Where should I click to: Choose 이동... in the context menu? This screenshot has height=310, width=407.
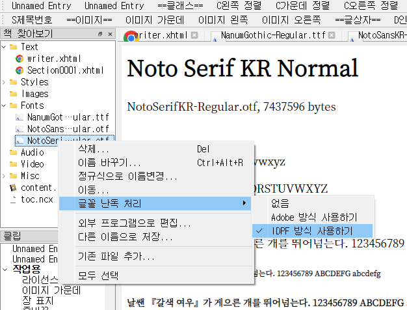tap(155, 190)
